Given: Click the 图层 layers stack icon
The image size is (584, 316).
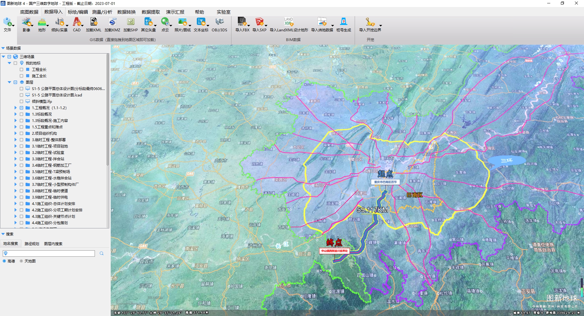Looking at the screenshot, I should pyautogui.click(x=22, y=82).
